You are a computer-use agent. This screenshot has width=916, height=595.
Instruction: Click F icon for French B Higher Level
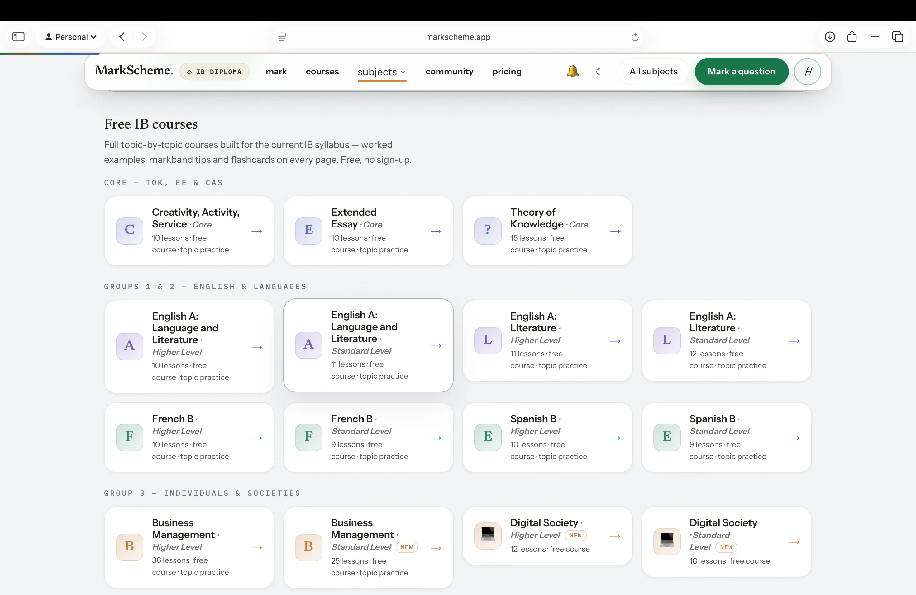point(129,438)
